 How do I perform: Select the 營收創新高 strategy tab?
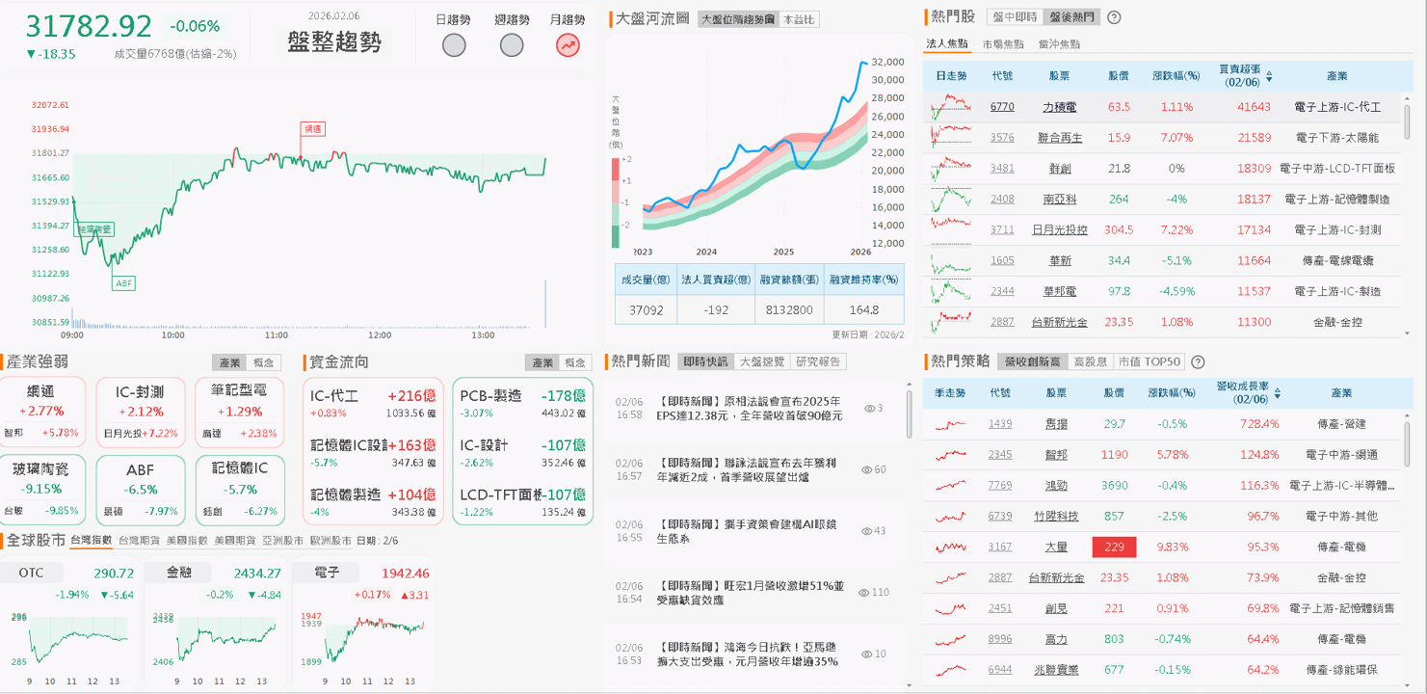[x=1033, y=362]
